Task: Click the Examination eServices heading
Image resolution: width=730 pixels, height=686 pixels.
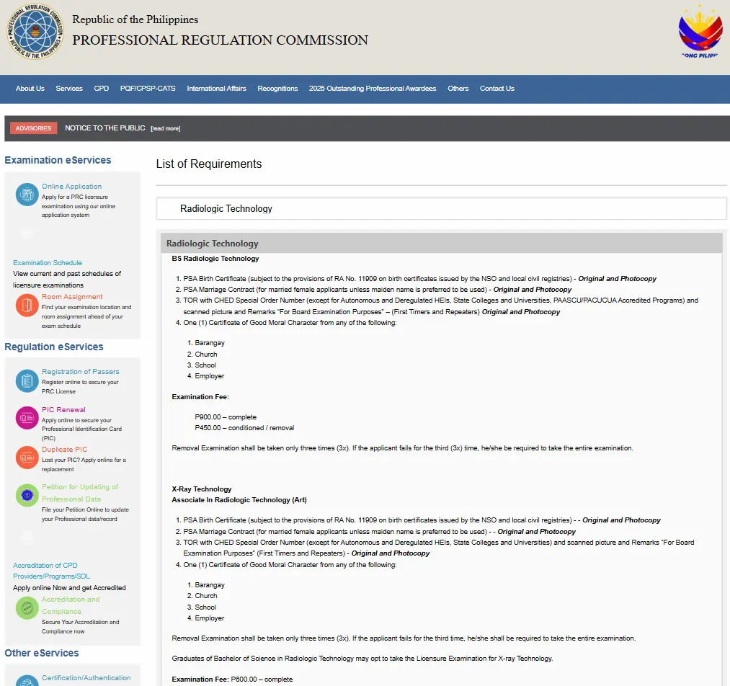Action: tap(58, 160)
